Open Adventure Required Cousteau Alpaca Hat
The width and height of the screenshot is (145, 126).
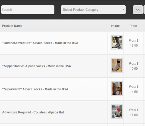tap(33, 112)
